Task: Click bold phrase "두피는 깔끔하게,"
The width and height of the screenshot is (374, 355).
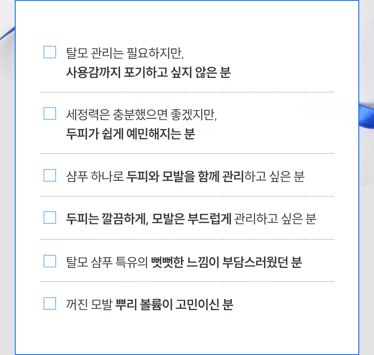Action: (x=107, y=218)
